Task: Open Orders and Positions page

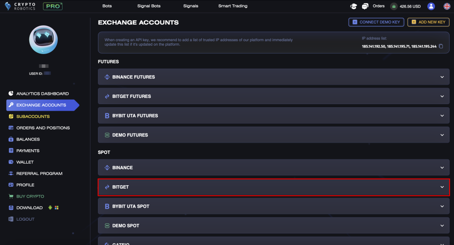Action: pos(43,128)
